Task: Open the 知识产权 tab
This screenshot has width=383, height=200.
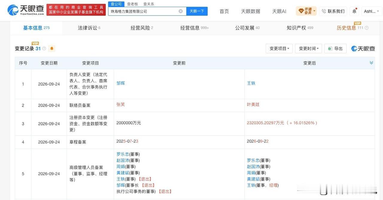Action: (300, 28)
